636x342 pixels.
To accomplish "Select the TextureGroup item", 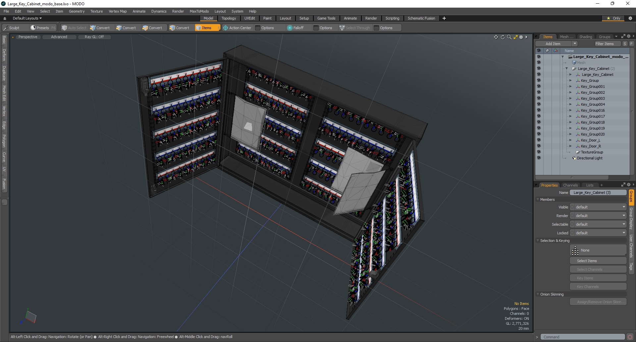I will [592, 152].
